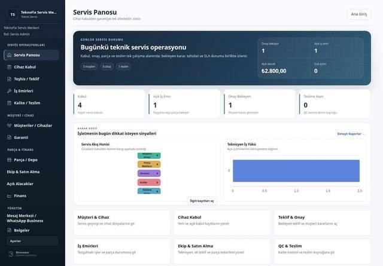The image size is (383, 266).
Task: Click the 3 müşteri chip
Action: coord(89,66)
